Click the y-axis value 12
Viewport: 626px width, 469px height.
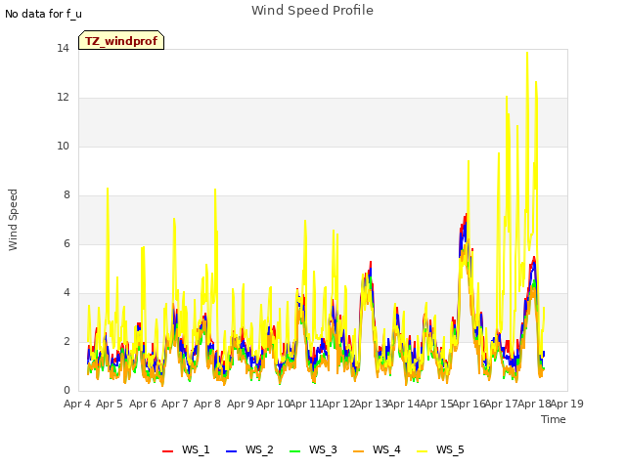pyautogui.click(x=63, y=98)
